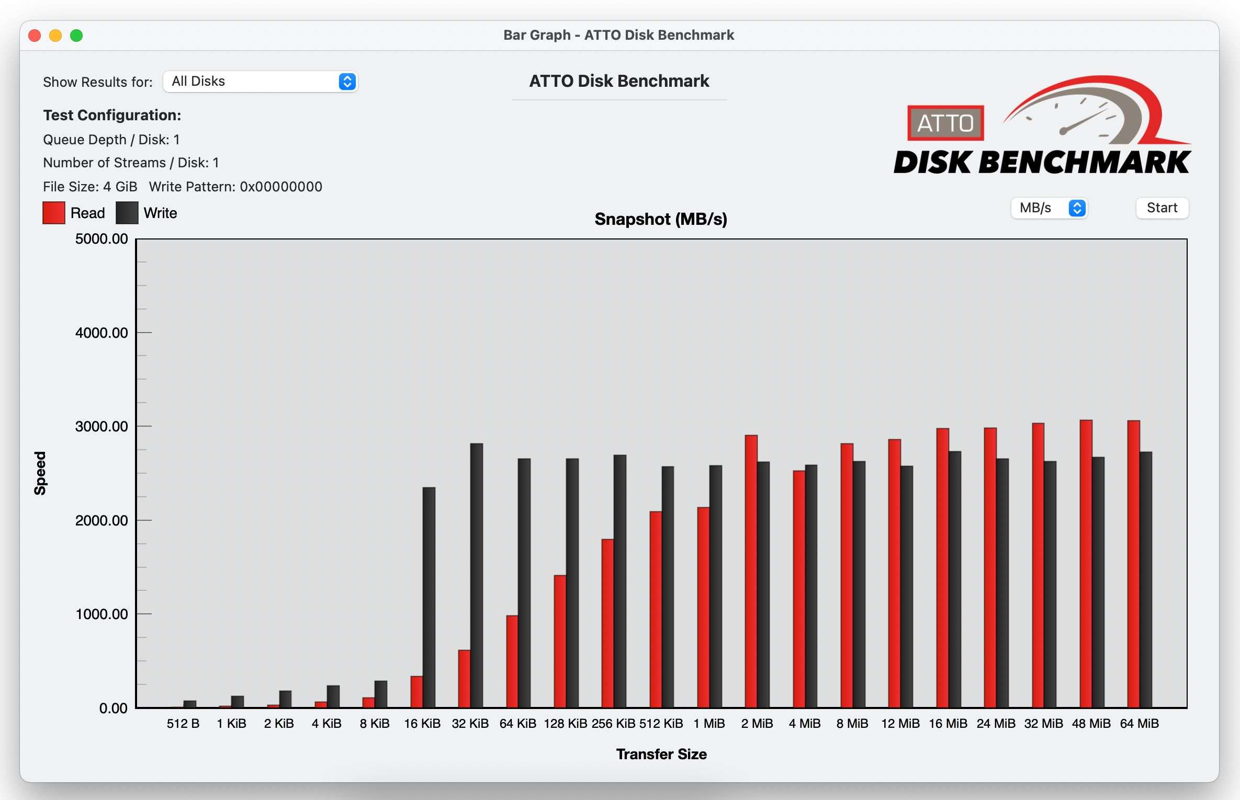This screenshot has height=800, width=1240.
Task: Click the ATTO Disk Benchmark logo
Action: (1042, 125)
